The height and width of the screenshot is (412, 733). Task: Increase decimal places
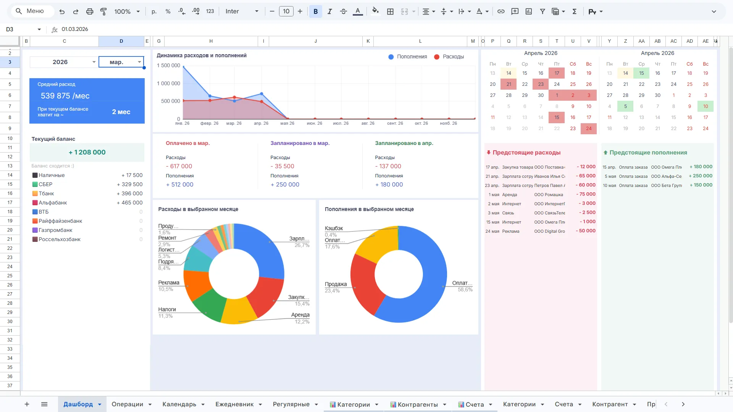[196, 11]
